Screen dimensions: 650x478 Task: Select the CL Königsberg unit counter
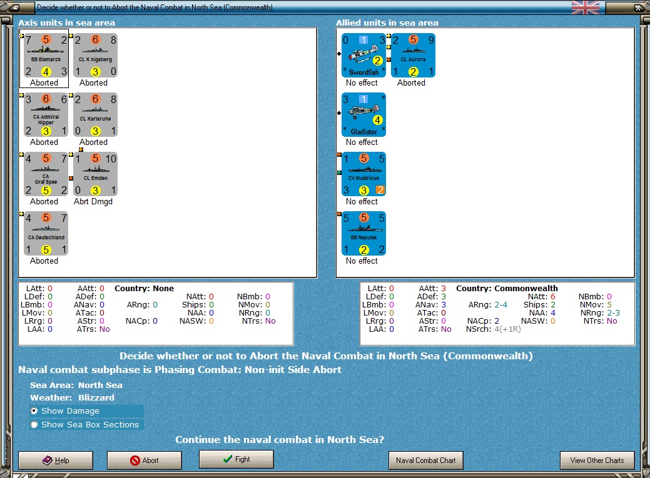point(95,56)
